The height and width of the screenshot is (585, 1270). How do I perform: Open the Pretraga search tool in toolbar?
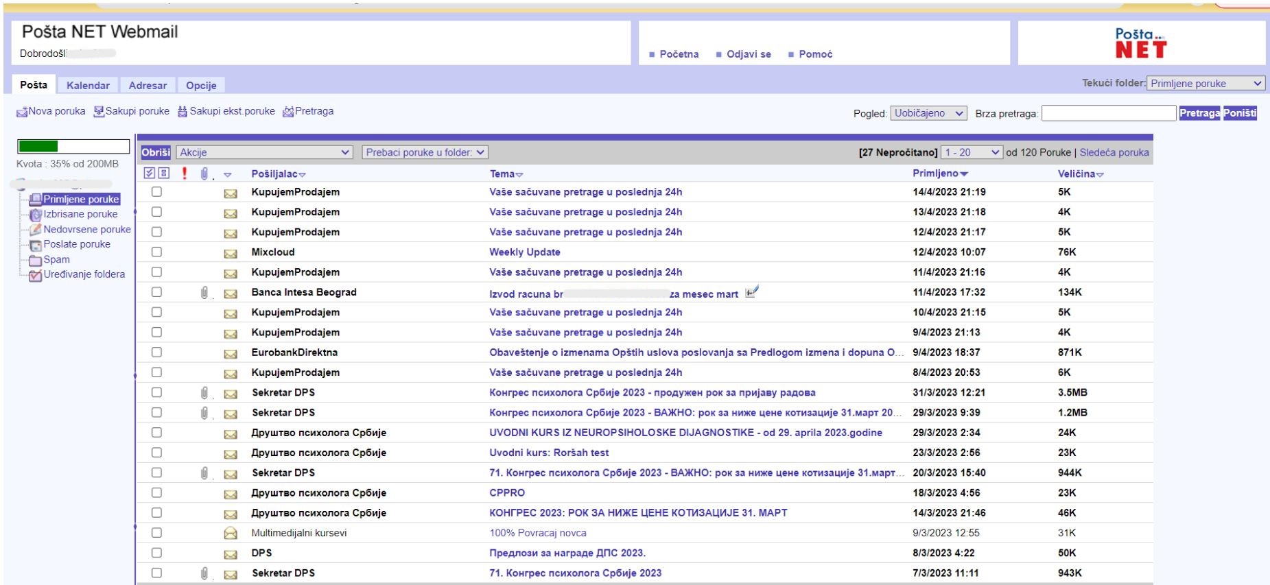point(308,111)
